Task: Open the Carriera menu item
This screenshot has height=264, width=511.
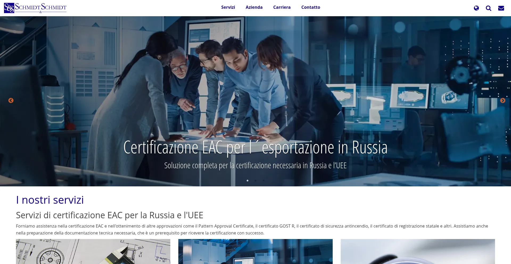Action: (x=282, y=7)
